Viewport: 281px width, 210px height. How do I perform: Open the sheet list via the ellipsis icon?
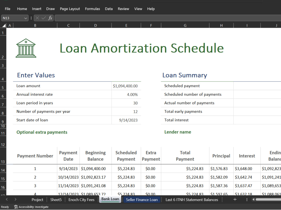tap(247, 200)
